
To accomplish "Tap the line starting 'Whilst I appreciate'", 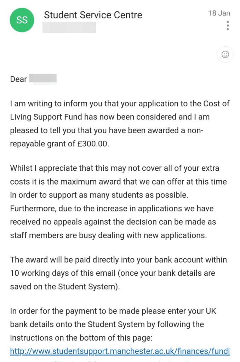I will 114,168.
